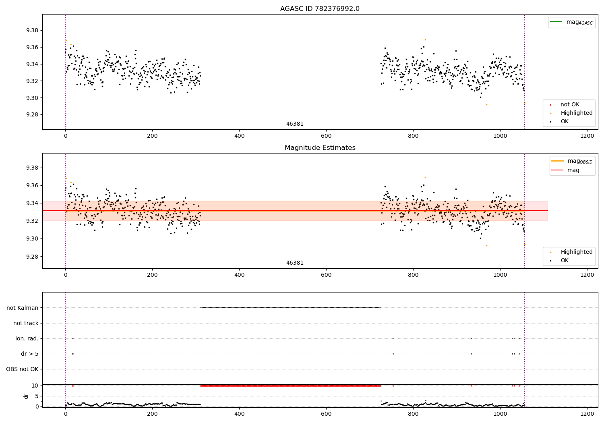Click the "200" x-tick under the dr plot
The width and height of the screenshot is (604, 423).
point(152,414)
